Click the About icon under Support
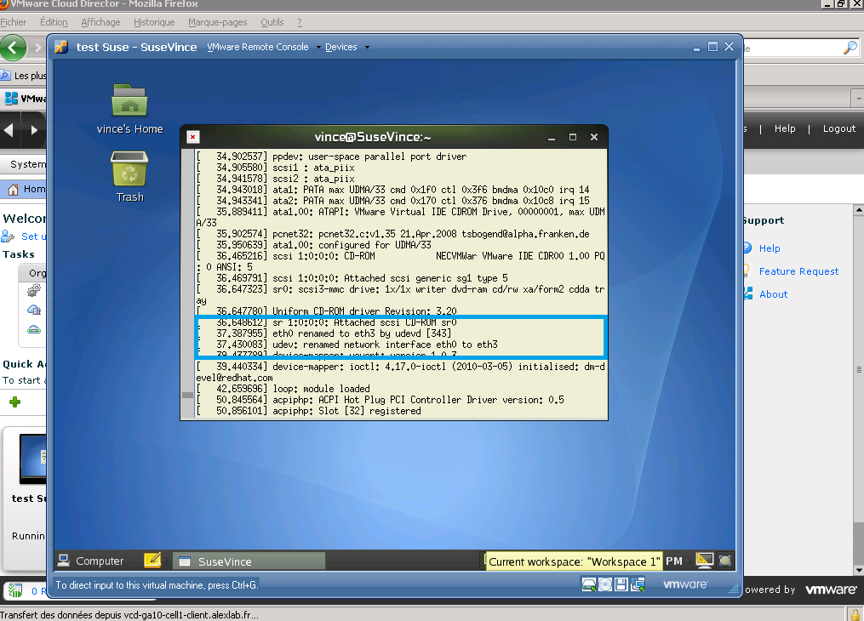 [x=747, y=293]
